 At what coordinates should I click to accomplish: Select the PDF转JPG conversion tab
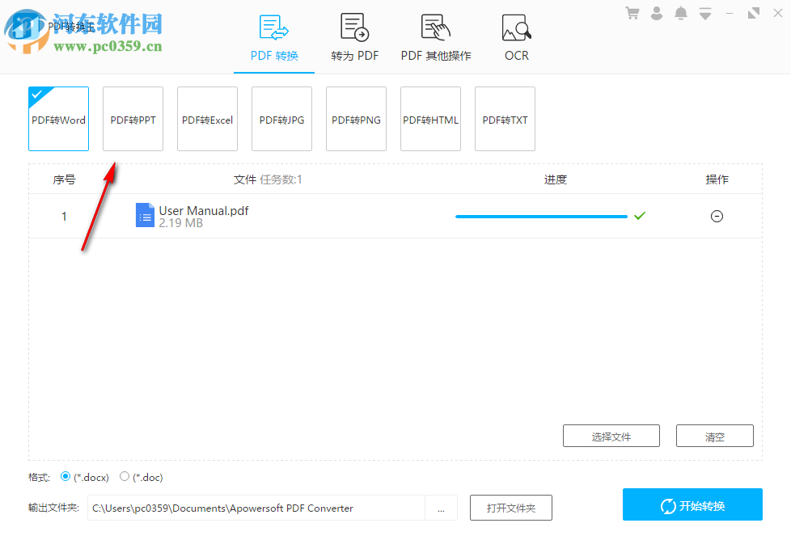(281, 119)
